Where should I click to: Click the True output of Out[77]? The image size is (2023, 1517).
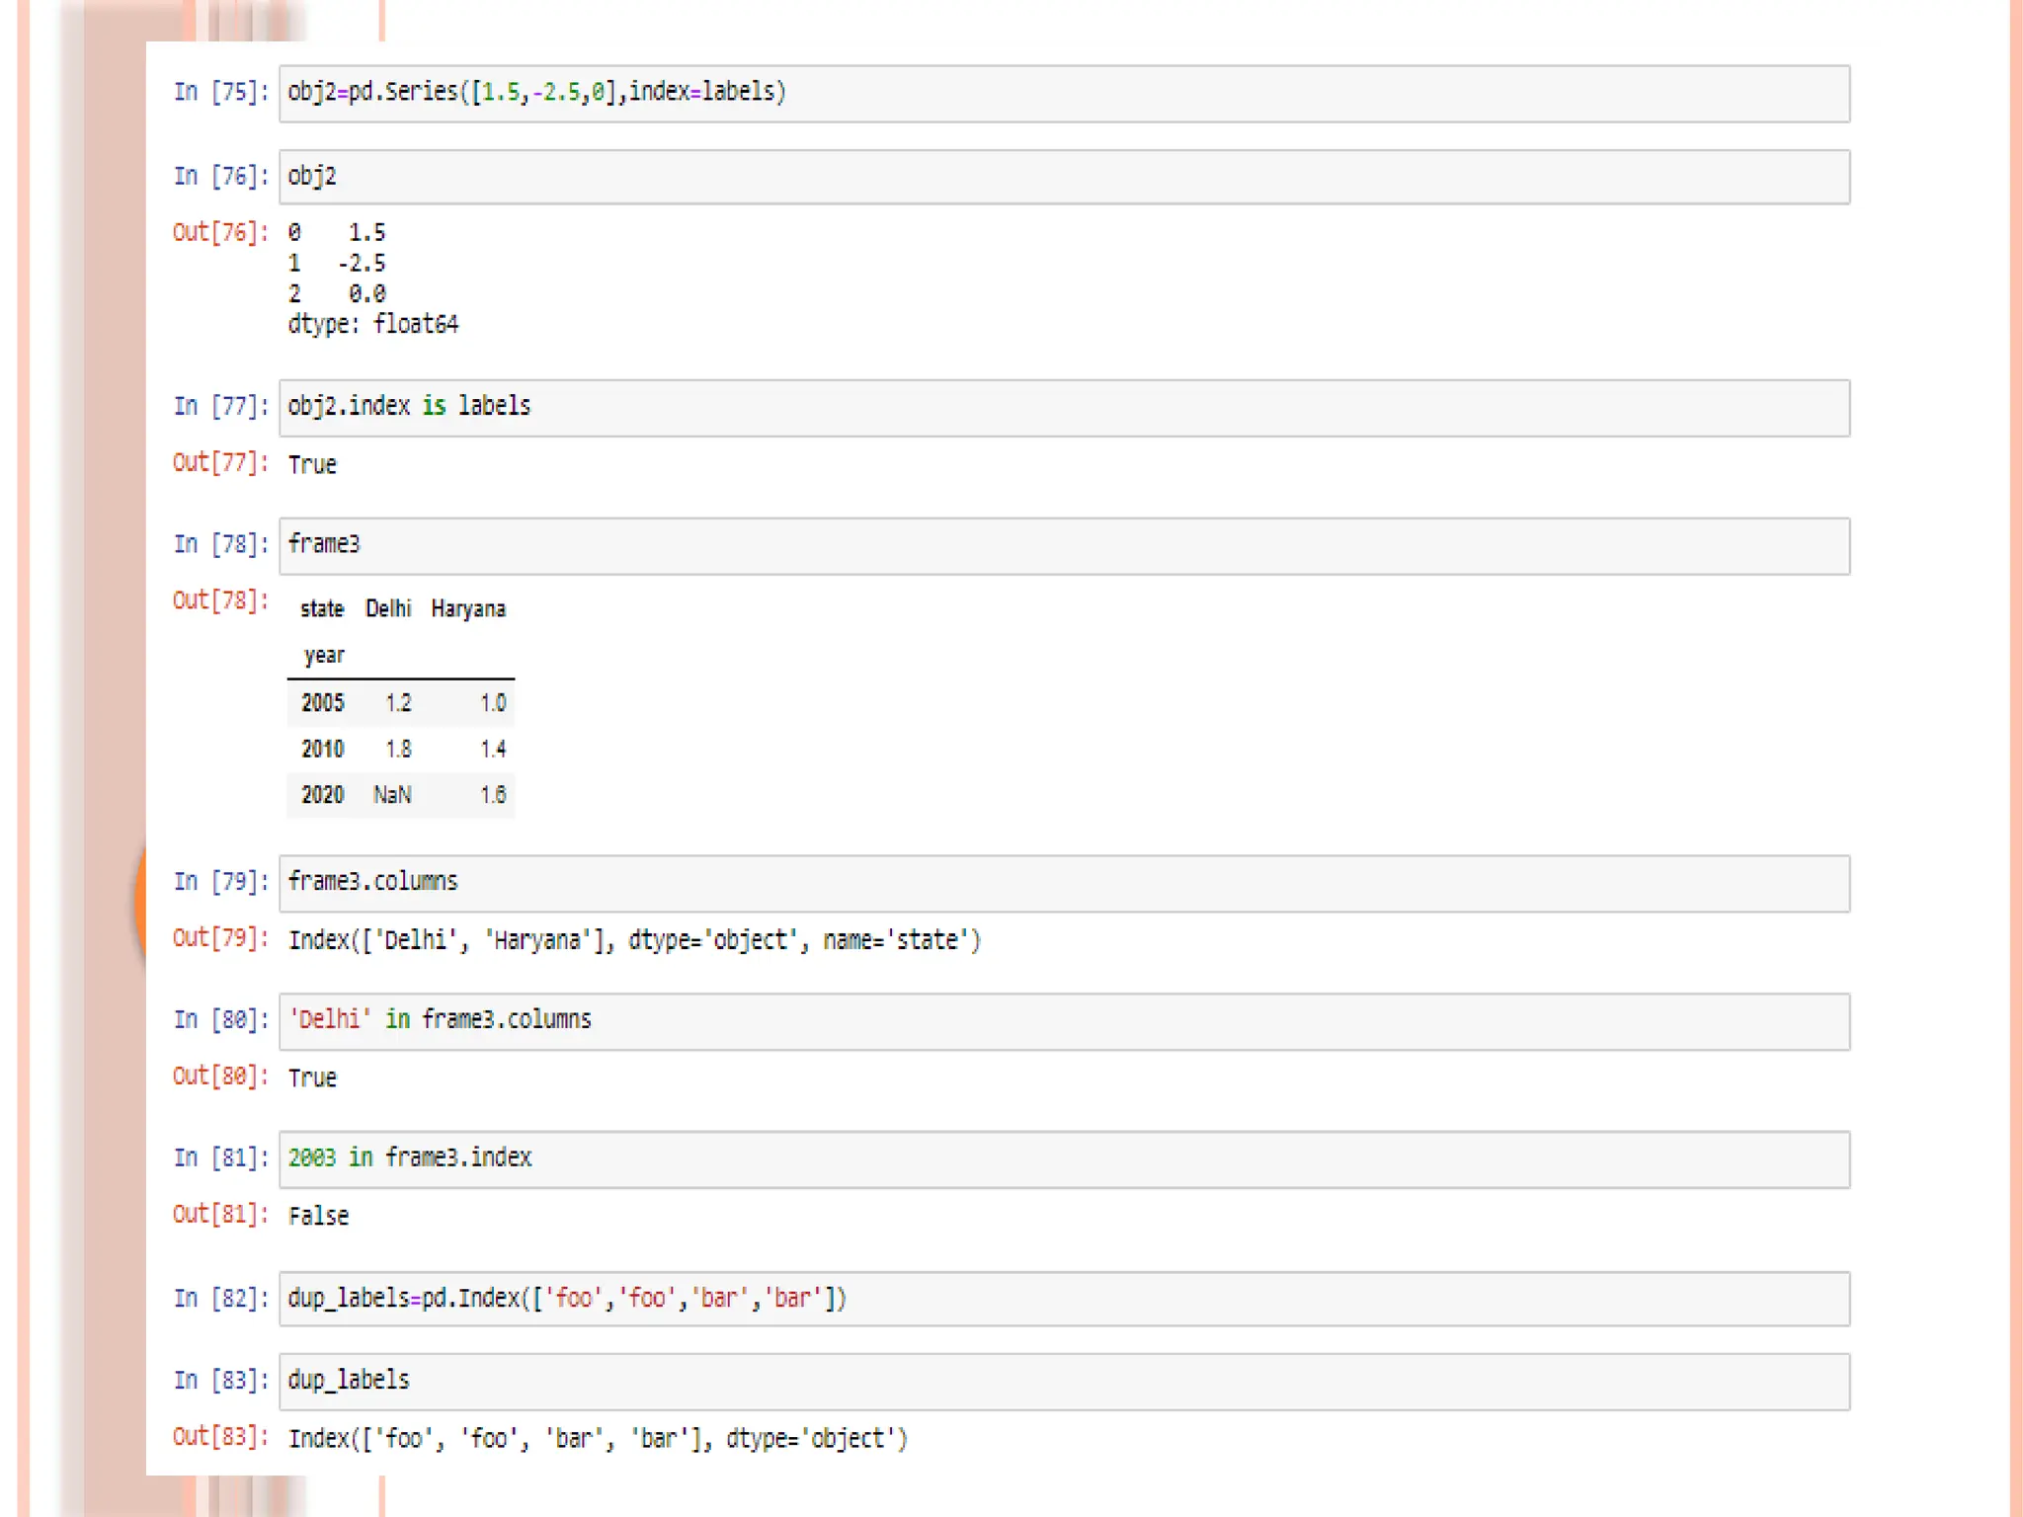point(312,465)
